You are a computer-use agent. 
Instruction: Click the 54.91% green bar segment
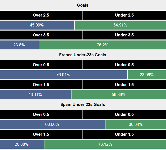120,25
